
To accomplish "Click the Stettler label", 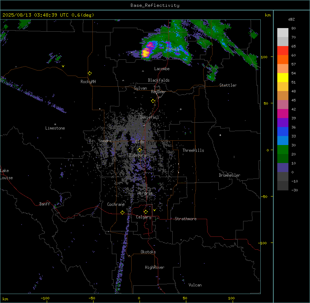I will pyautogui.click(x=228, y=85).
